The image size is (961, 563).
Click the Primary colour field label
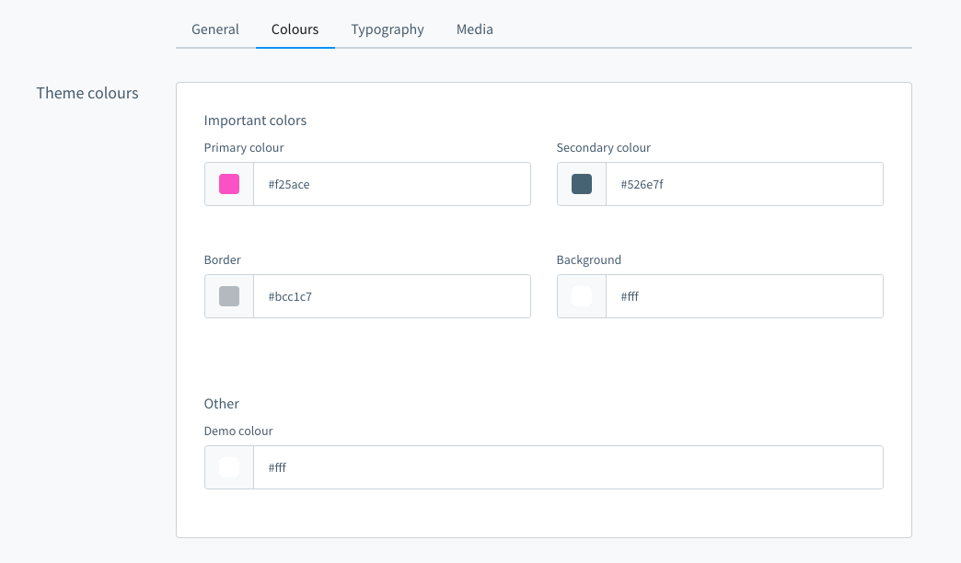click(x=243, y=147)
